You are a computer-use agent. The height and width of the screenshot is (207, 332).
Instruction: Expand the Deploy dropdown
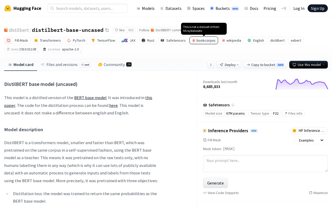229,65
